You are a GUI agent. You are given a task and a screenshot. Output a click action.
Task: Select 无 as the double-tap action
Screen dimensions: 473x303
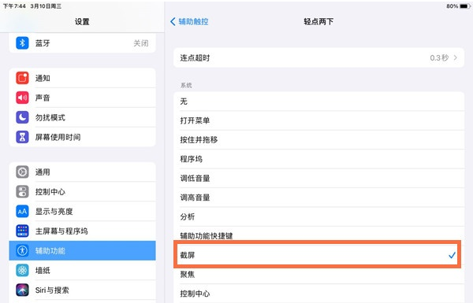click(x=318, y=102)
